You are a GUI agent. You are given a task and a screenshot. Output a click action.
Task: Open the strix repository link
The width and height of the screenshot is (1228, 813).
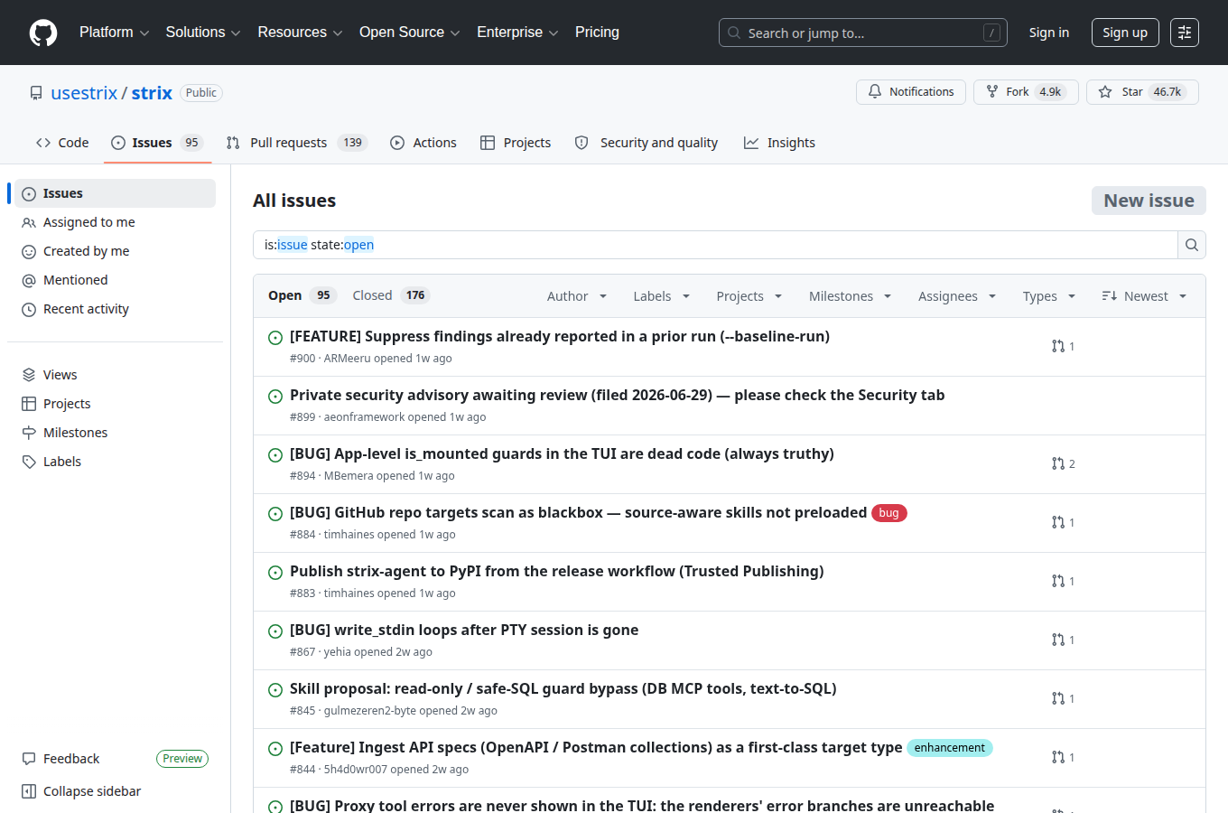(x=152, y=93)
